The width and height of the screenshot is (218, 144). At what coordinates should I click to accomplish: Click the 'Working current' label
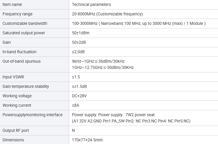(x=17, y=105)
